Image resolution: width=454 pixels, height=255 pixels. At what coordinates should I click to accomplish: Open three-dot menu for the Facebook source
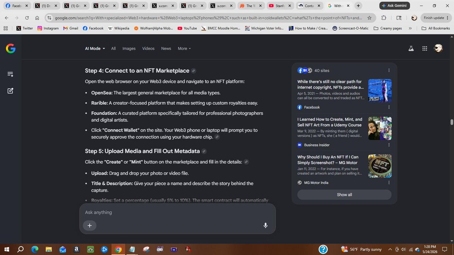click(x=389, y=107)
